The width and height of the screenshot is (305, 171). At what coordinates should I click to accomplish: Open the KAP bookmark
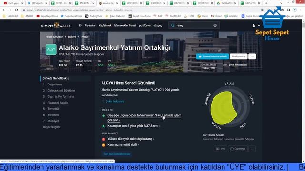point(158,16)
